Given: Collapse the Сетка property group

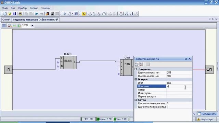Looking at the screenshot, I should (x=136, y=100).
